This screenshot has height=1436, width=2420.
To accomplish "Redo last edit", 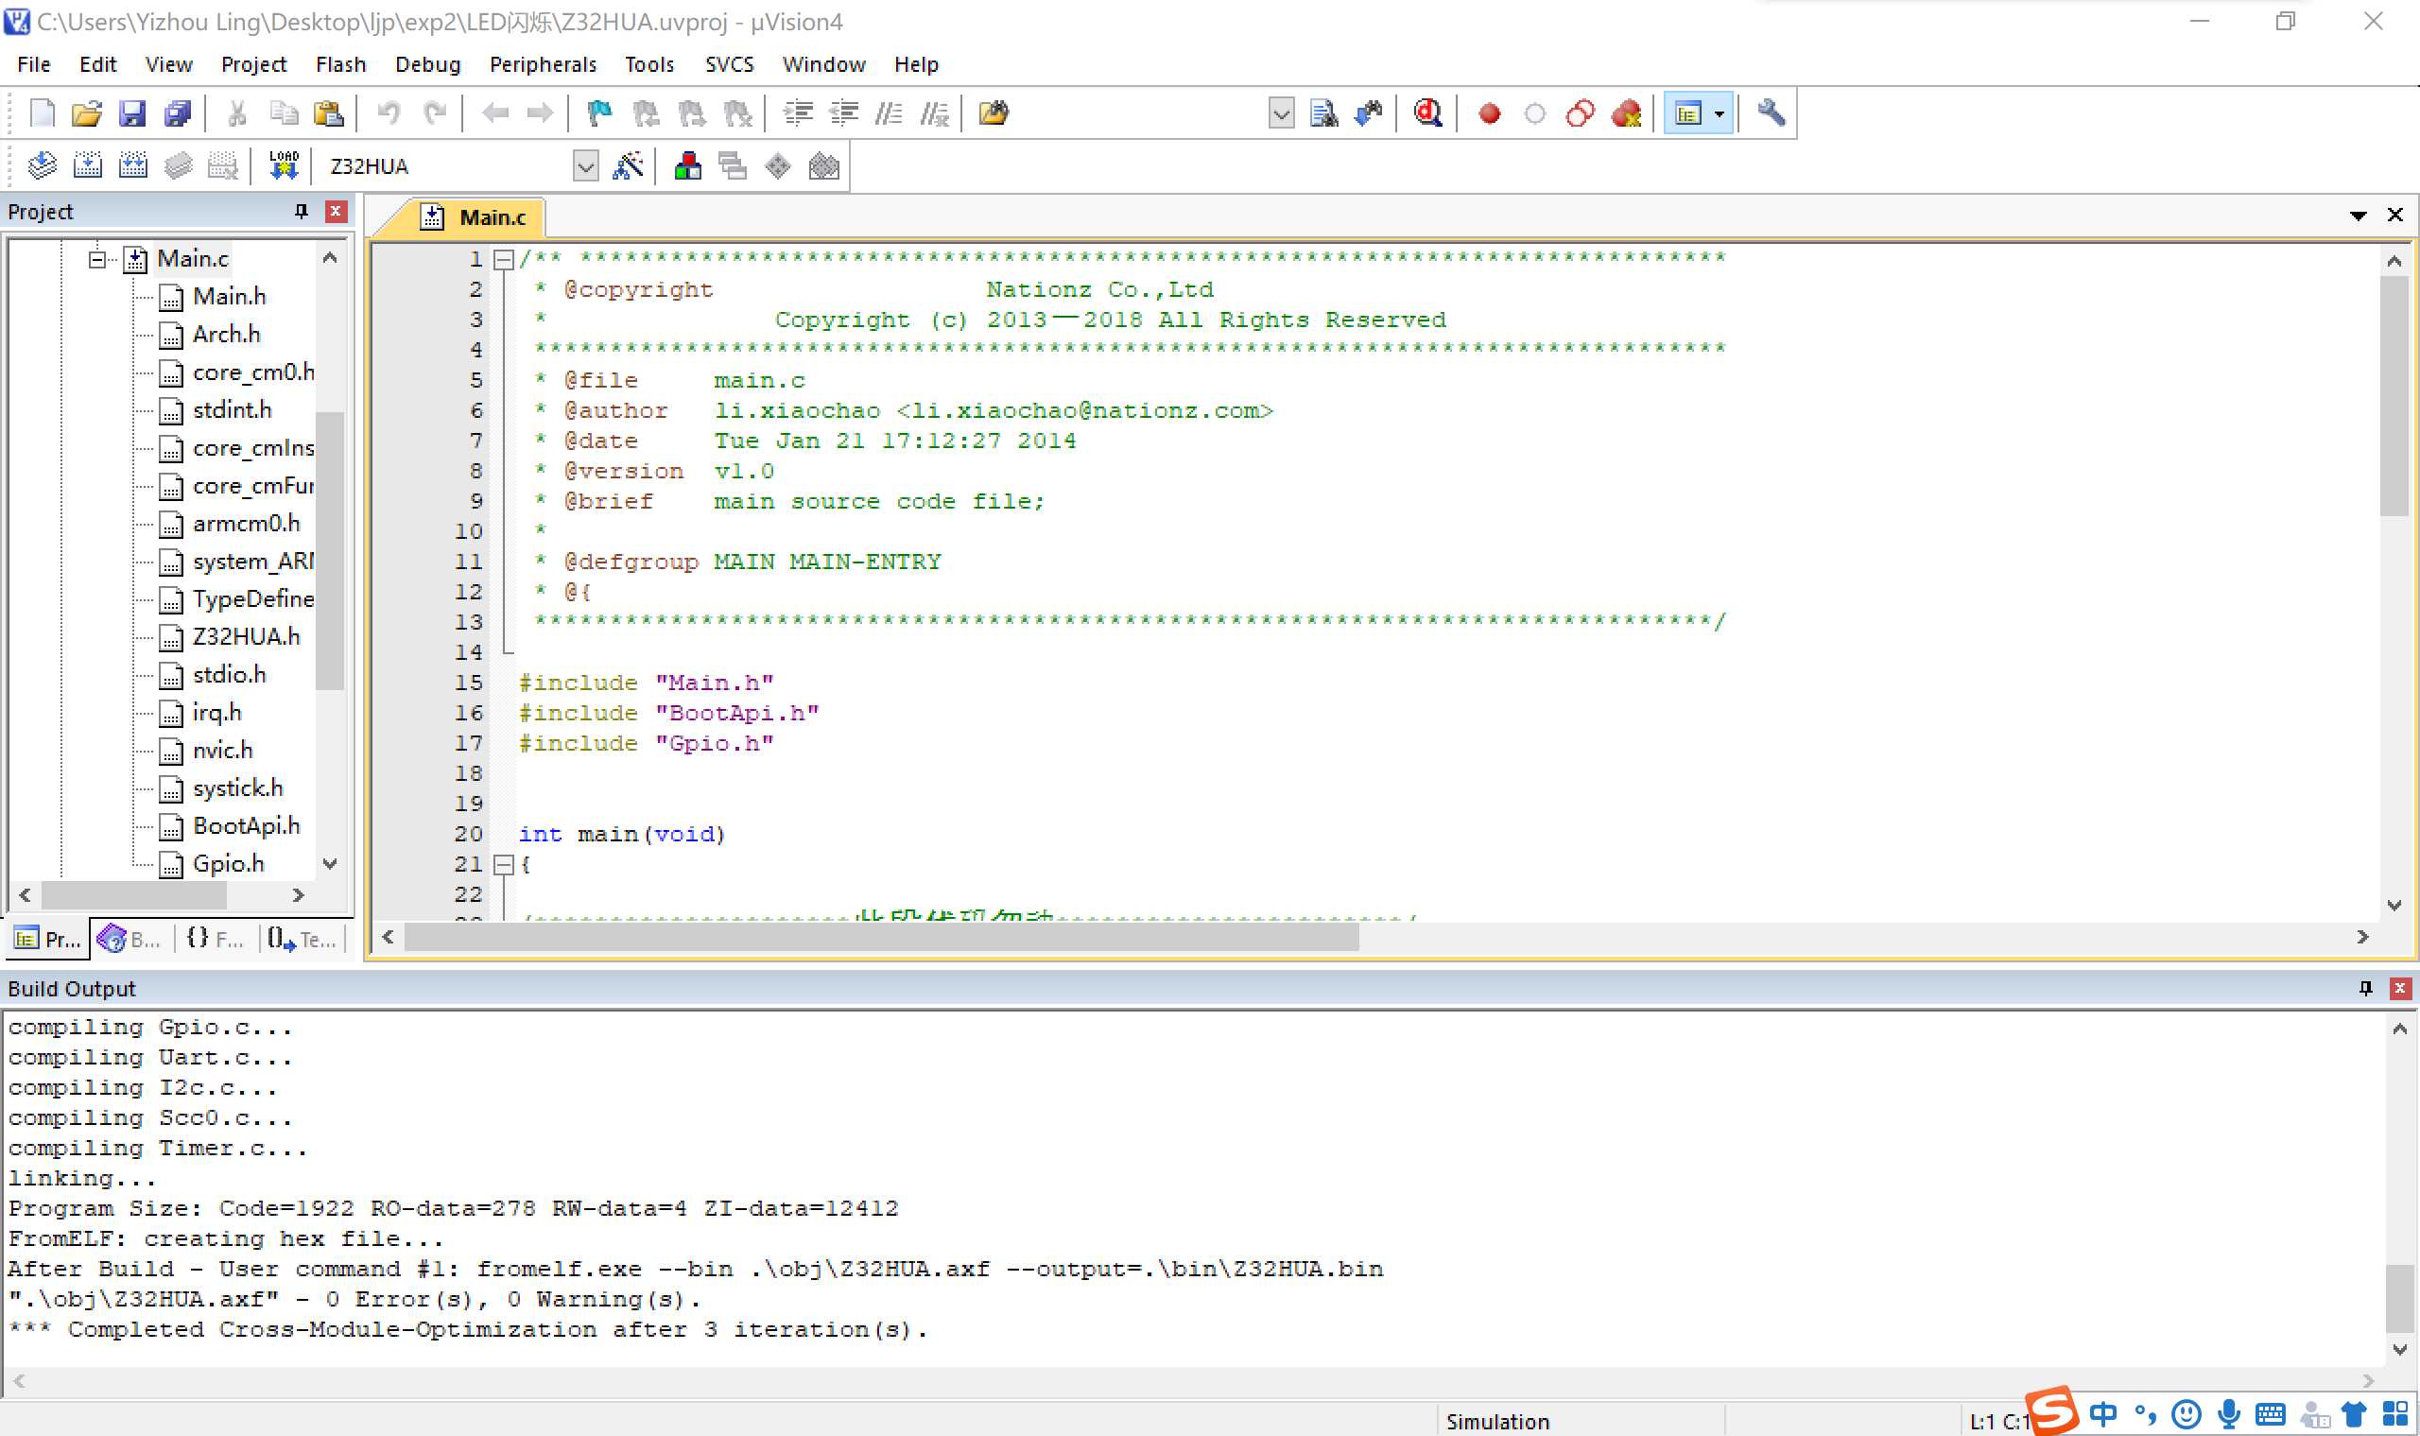I will 435,114.
